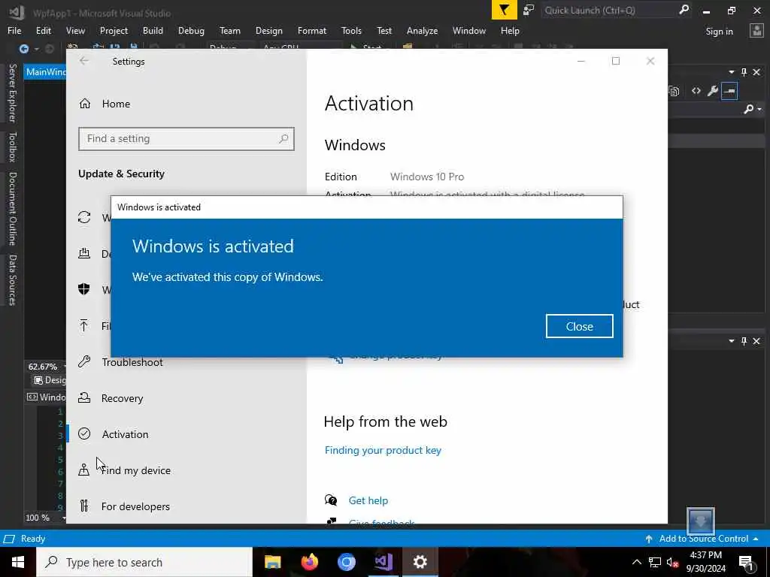Click the send feedback icon in the title bar
Image resolution: width=770 pixels, height=577 pixels.
point(529,10)
